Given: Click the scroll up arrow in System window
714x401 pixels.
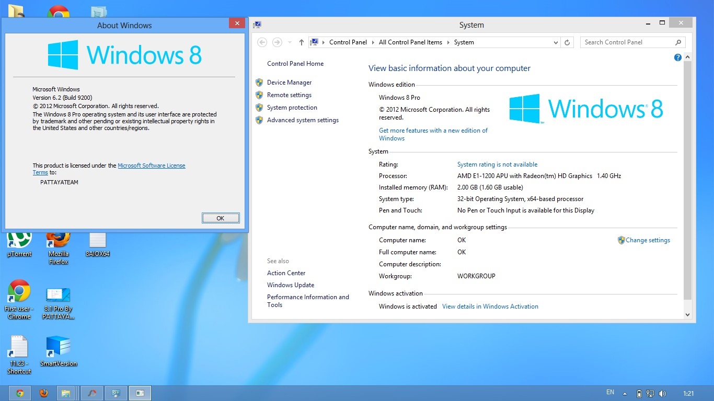Looking at the screenshot, I should (687, 57).
